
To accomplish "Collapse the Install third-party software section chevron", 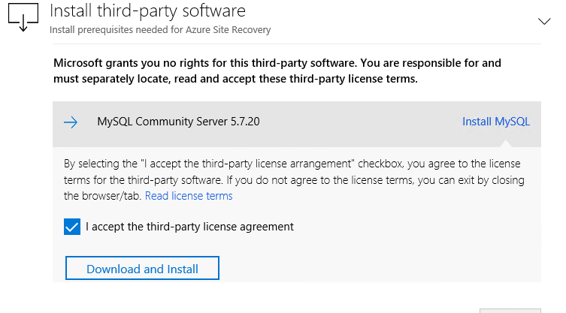I will [x=544, y=21].
